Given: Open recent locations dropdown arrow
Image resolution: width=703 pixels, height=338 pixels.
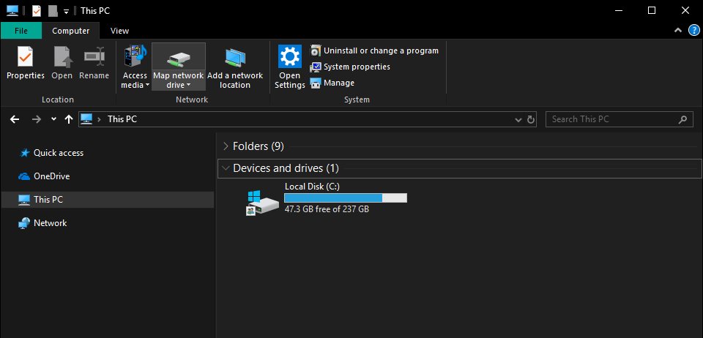Looking at the screenshot, I should pos(53,119).
